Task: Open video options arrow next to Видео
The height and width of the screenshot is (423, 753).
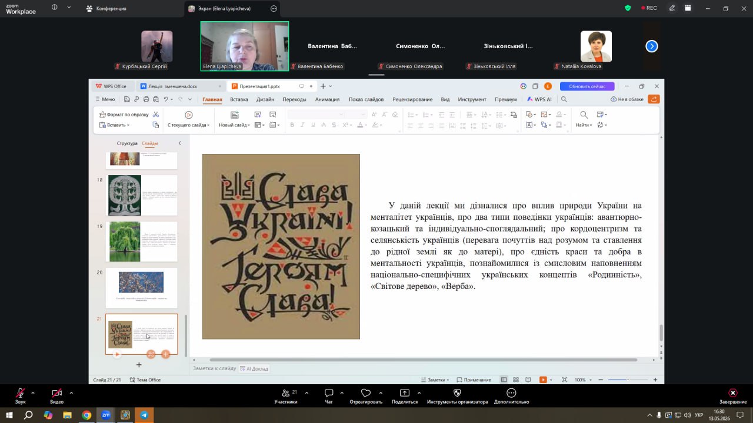Action: pos(71,392)
